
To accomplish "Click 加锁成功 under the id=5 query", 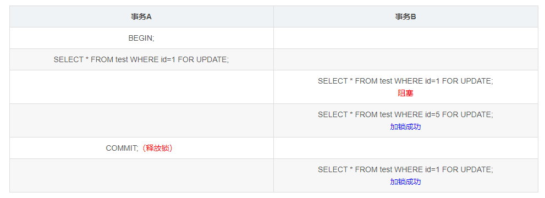I will [x=405, y=127].
